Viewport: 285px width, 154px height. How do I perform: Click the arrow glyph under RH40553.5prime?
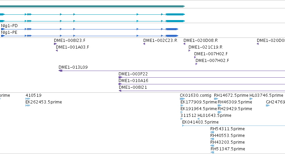click(x=212, y=139)
